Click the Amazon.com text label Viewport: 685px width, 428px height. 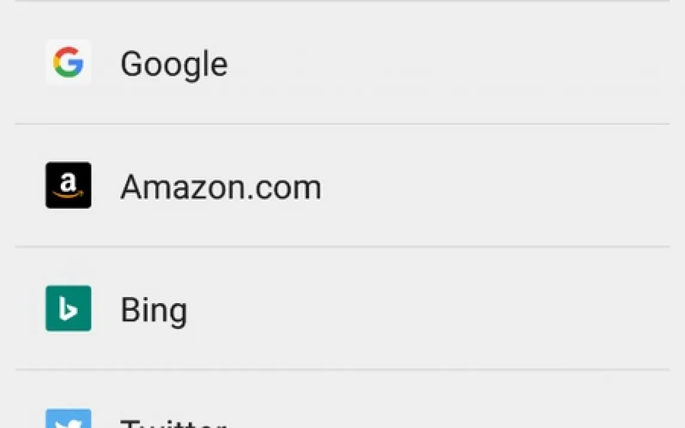[221, 187]
